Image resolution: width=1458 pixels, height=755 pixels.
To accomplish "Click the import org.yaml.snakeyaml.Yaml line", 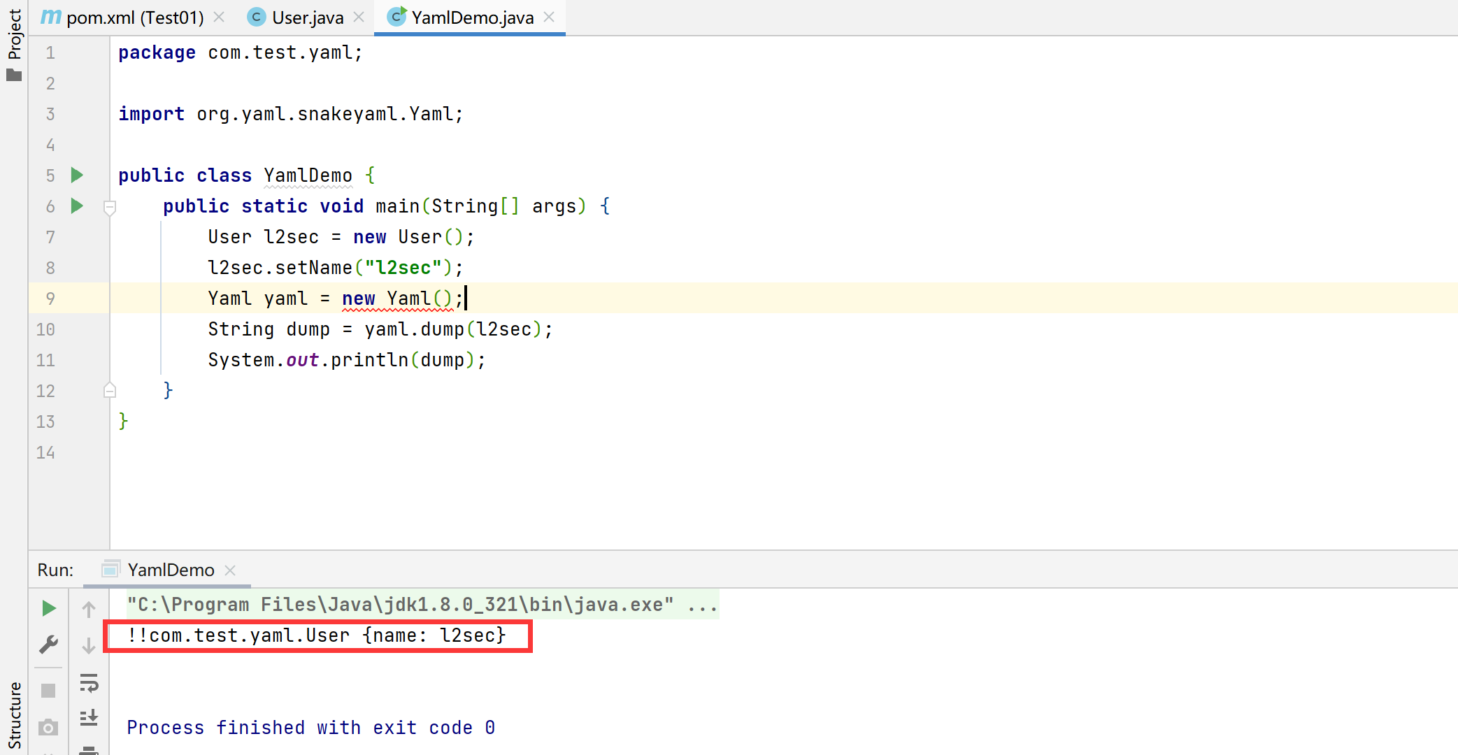I will pos(290,114).
